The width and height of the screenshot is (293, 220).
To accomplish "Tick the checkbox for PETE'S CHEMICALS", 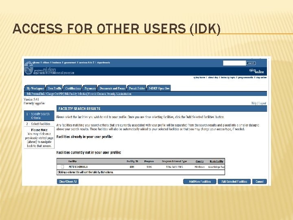I will coord(62,167).
